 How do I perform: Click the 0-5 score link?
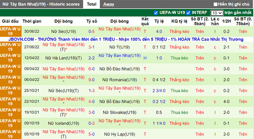[92, 32]
